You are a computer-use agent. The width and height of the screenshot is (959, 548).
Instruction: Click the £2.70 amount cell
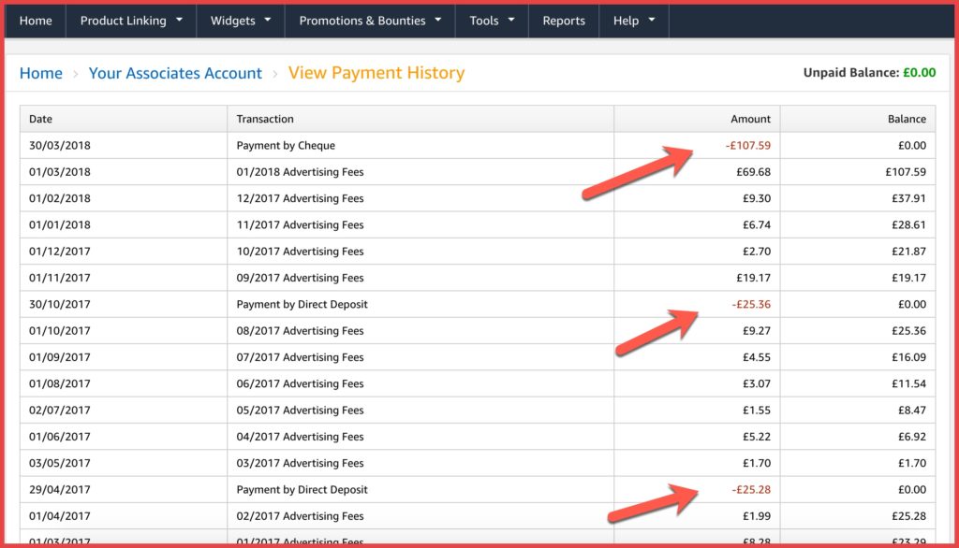pyautogui.click(x=697, y=252)
